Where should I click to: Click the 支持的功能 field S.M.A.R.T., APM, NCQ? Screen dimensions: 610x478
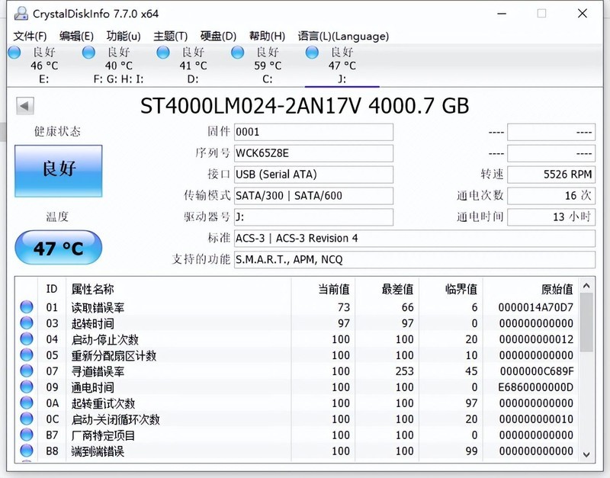[x=415, y=259]
